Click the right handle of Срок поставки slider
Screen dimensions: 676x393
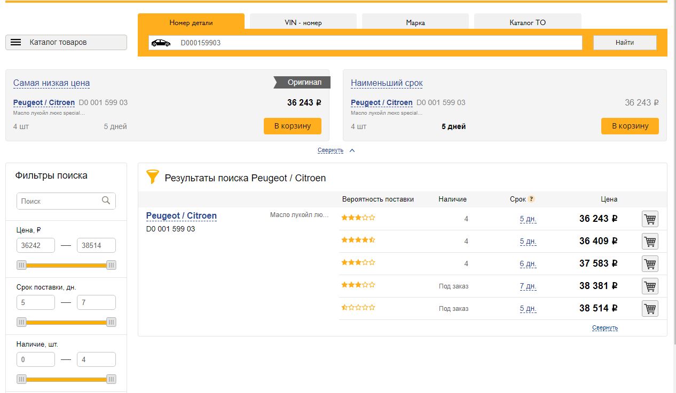tap(111, 322)
